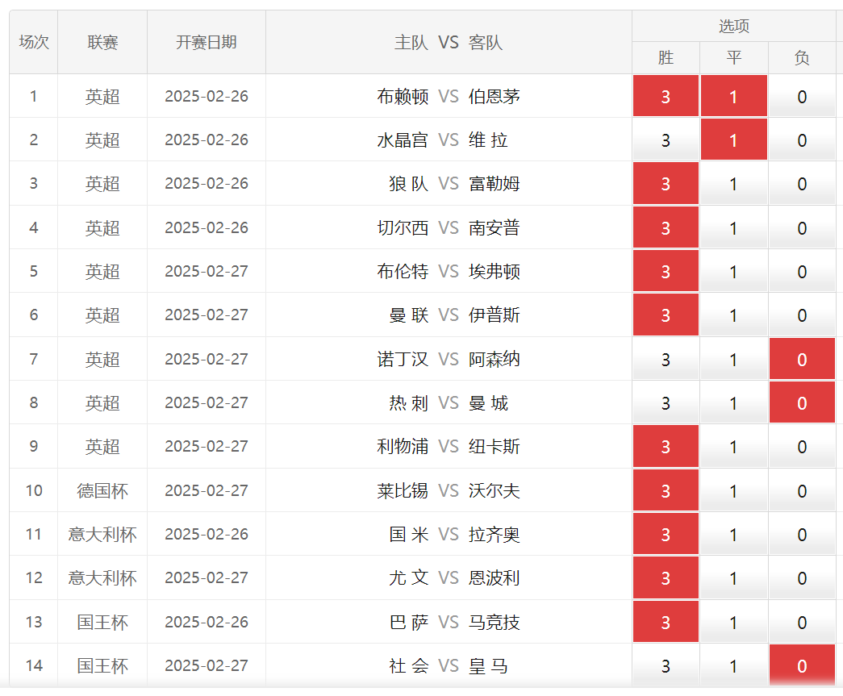Select draw (1) for 利物浦 VS 纽卡斯

(x=734, y=446)
